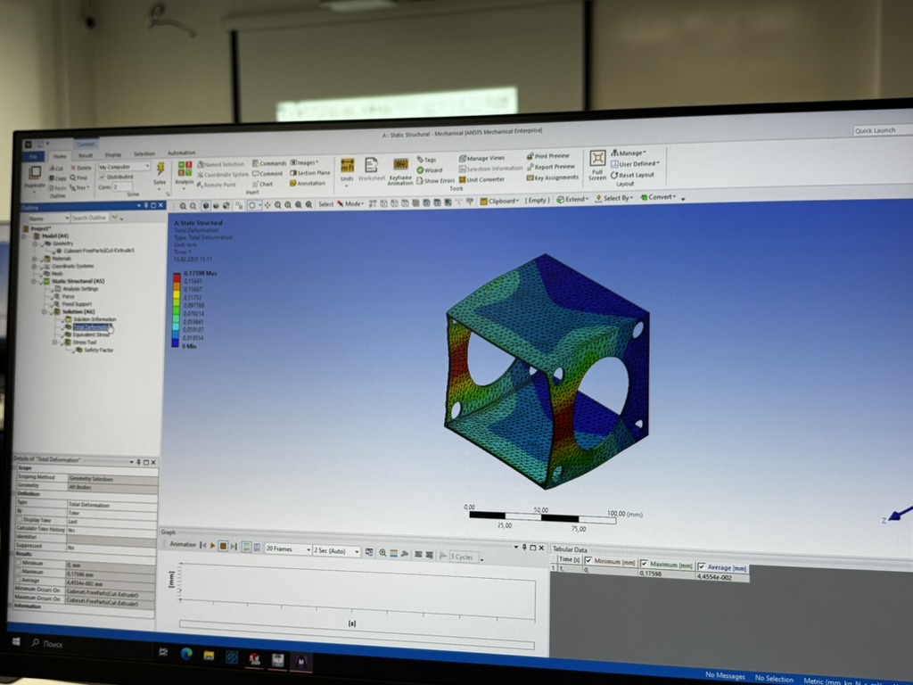This screenshot has height=685, width=913.
Task: Click the Select By button
Action: point(614,198)
